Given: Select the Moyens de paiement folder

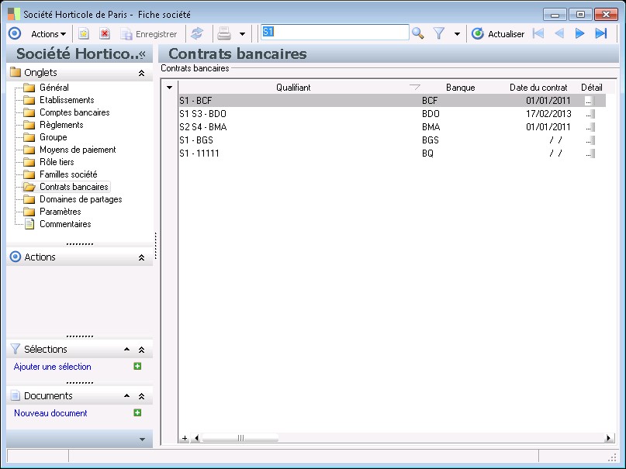Looking at the screenshot, I should click(78, 150).
